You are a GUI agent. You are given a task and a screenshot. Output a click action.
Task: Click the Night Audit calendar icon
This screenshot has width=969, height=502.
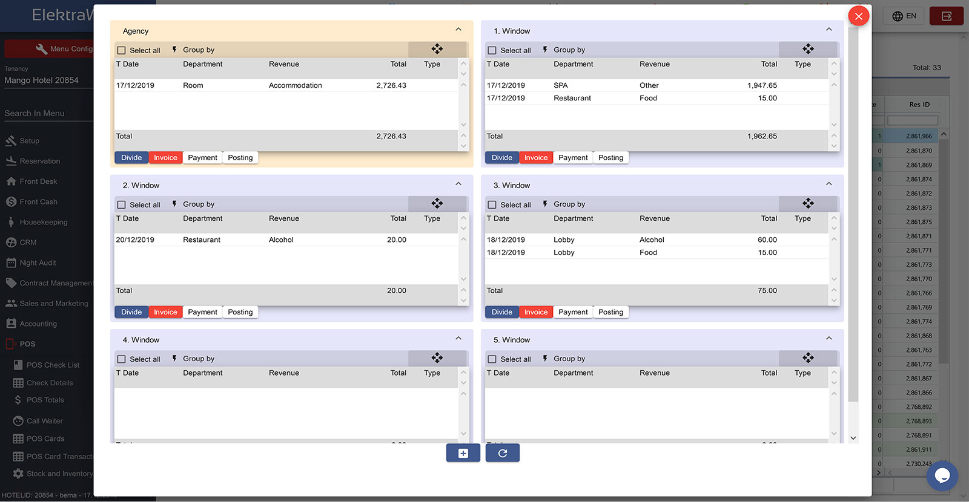point(11,262)
